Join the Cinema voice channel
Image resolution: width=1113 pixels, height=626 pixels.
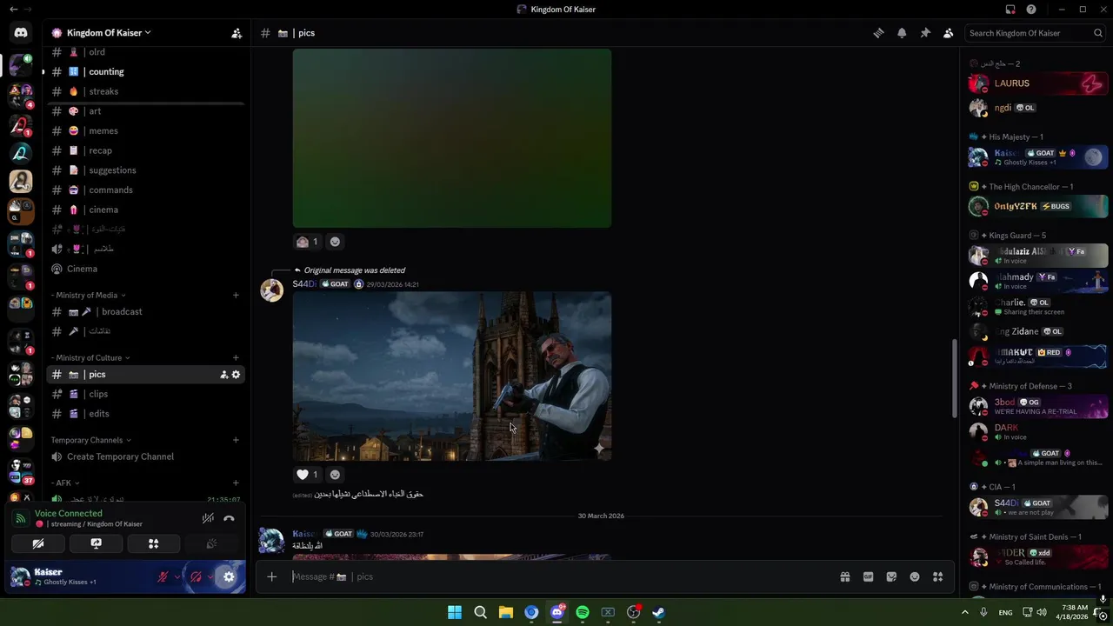tap(145, 269)
